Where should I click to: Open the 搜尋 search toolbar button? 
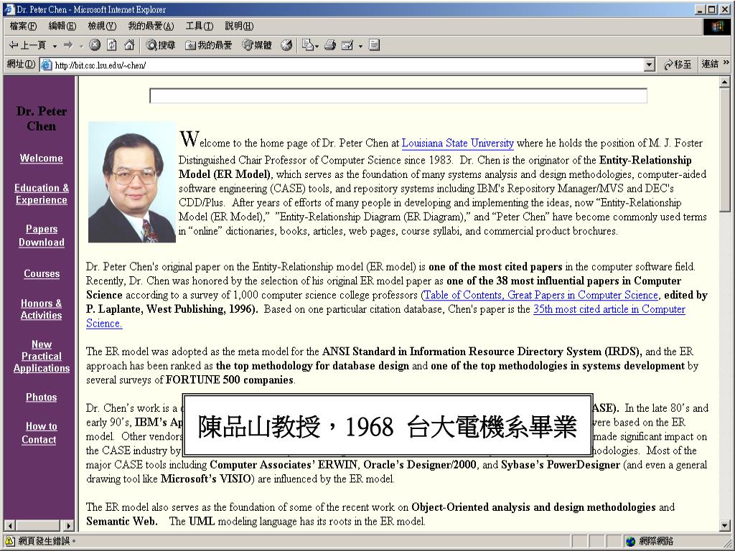[x=161, y=45]
